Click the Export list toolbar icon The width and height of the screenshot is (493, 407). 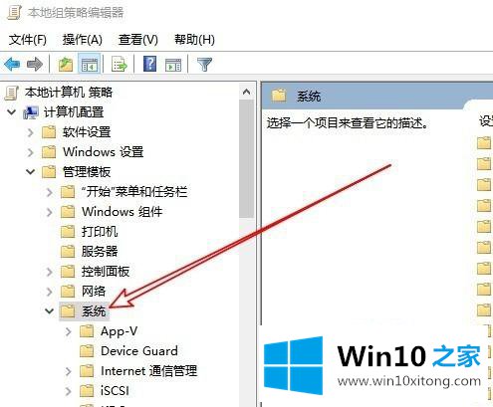[120, 64]
